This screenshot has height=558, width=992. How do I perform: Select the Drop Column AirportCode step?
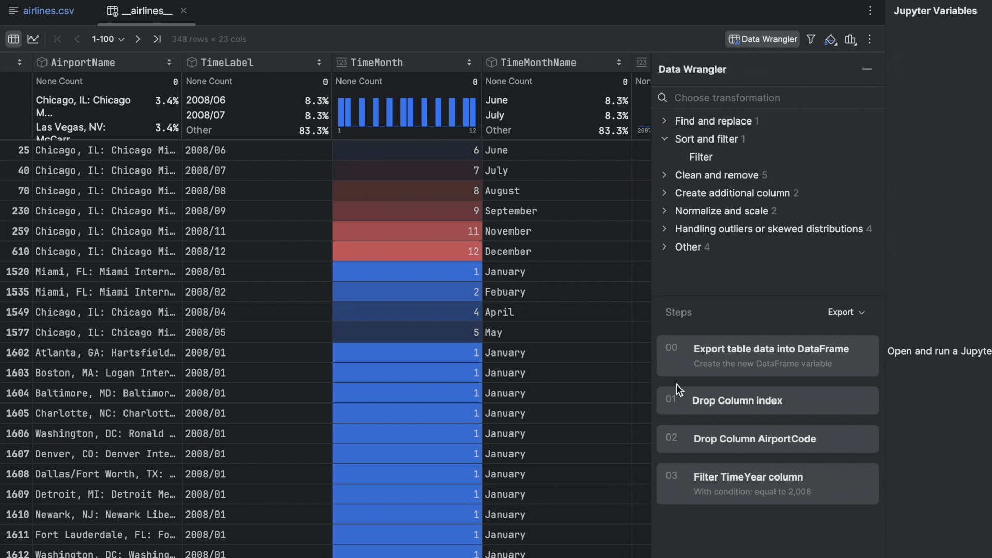tap(767, 439)
